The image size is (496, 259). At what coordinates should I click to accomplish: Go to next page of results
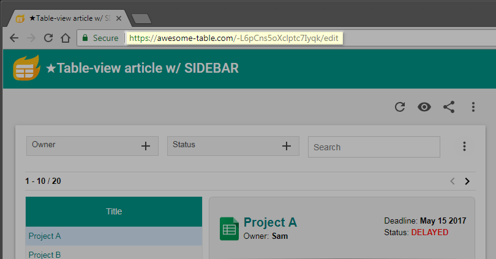coord(467,181)
